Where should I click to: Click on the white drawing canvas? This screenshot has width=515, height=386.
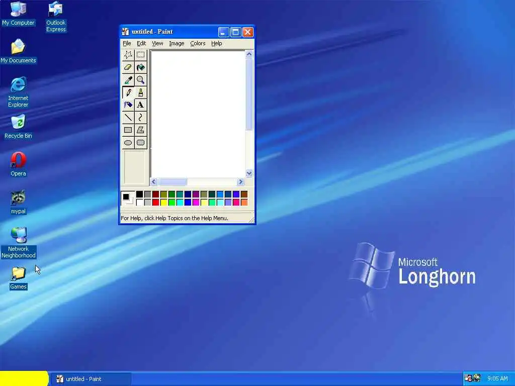(x=198, y=114)
